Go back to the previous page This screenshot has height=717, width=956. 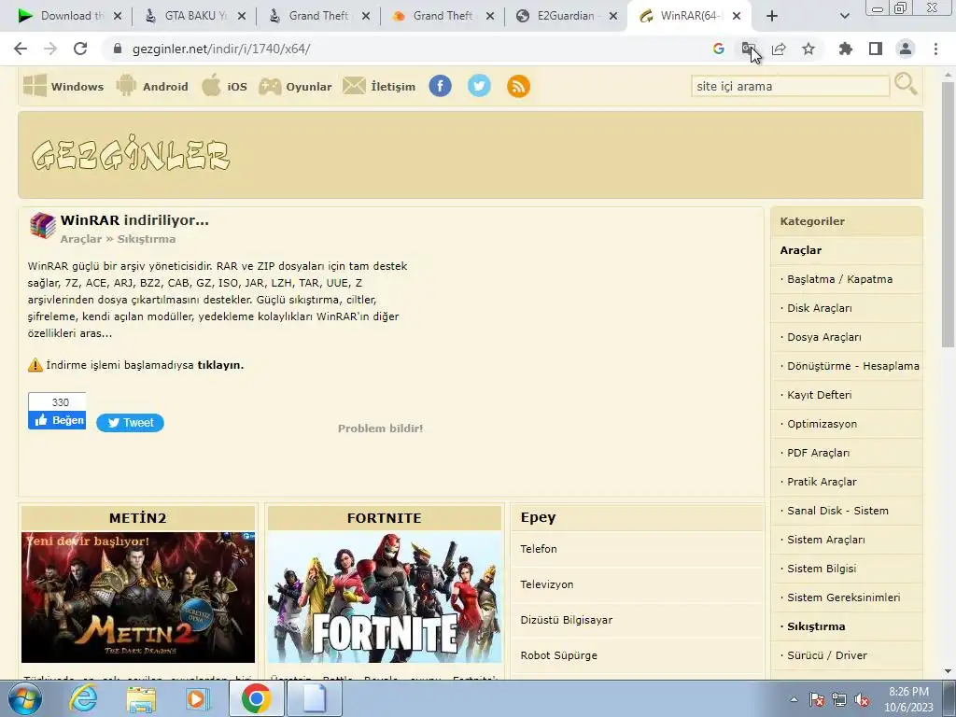point(21,49)
